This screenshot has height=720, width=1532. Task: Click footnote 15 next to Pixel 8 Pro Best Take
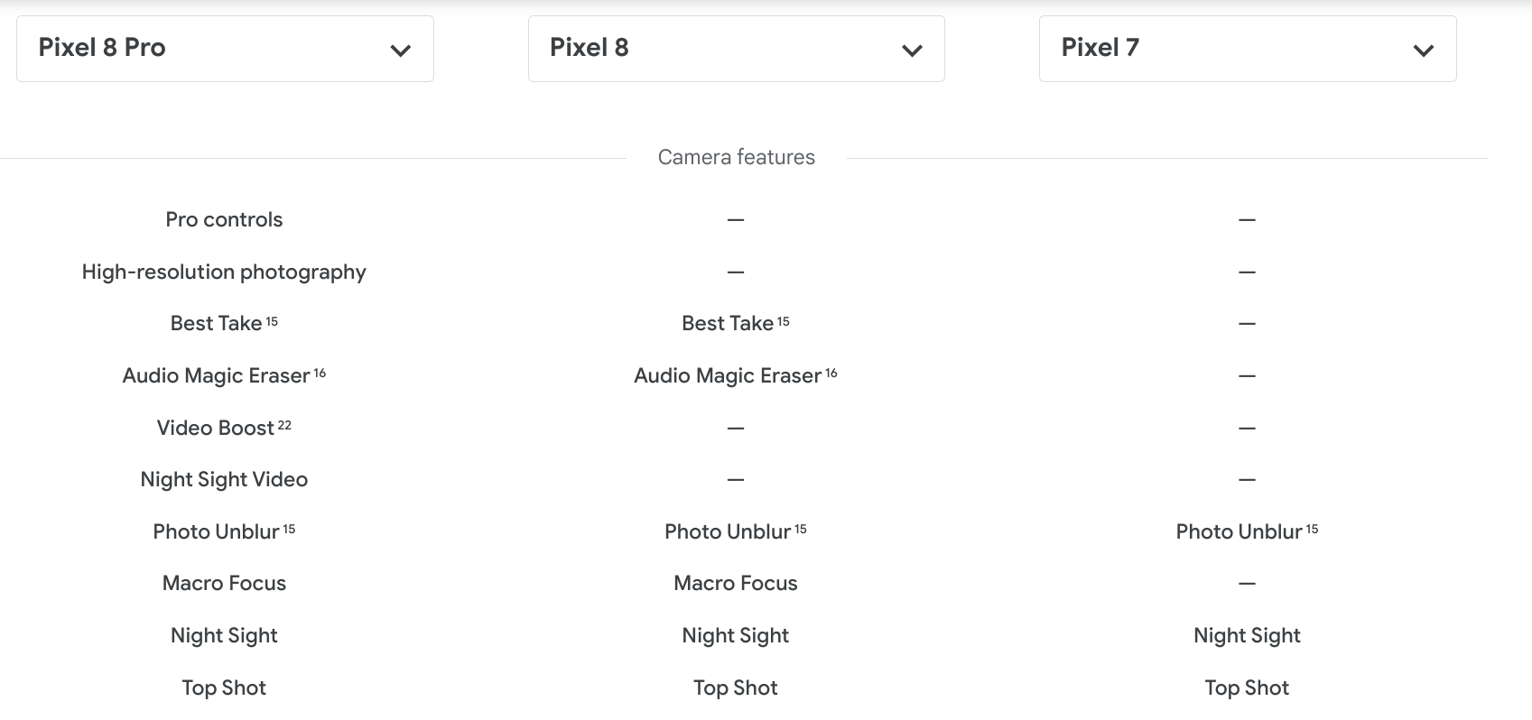point(272,321)
